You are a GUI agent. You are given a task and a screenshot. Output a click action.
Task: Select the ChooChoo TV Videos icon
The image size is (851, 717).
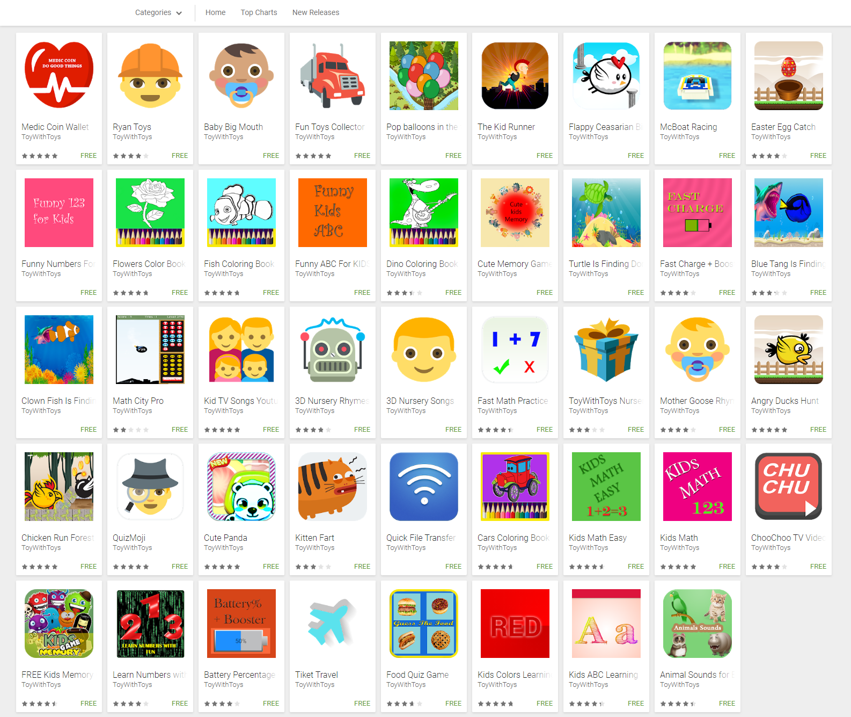[x=789, y=487]
